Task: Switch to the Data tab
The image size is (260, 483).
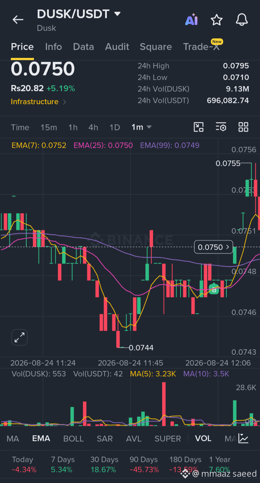Action: 83,47
